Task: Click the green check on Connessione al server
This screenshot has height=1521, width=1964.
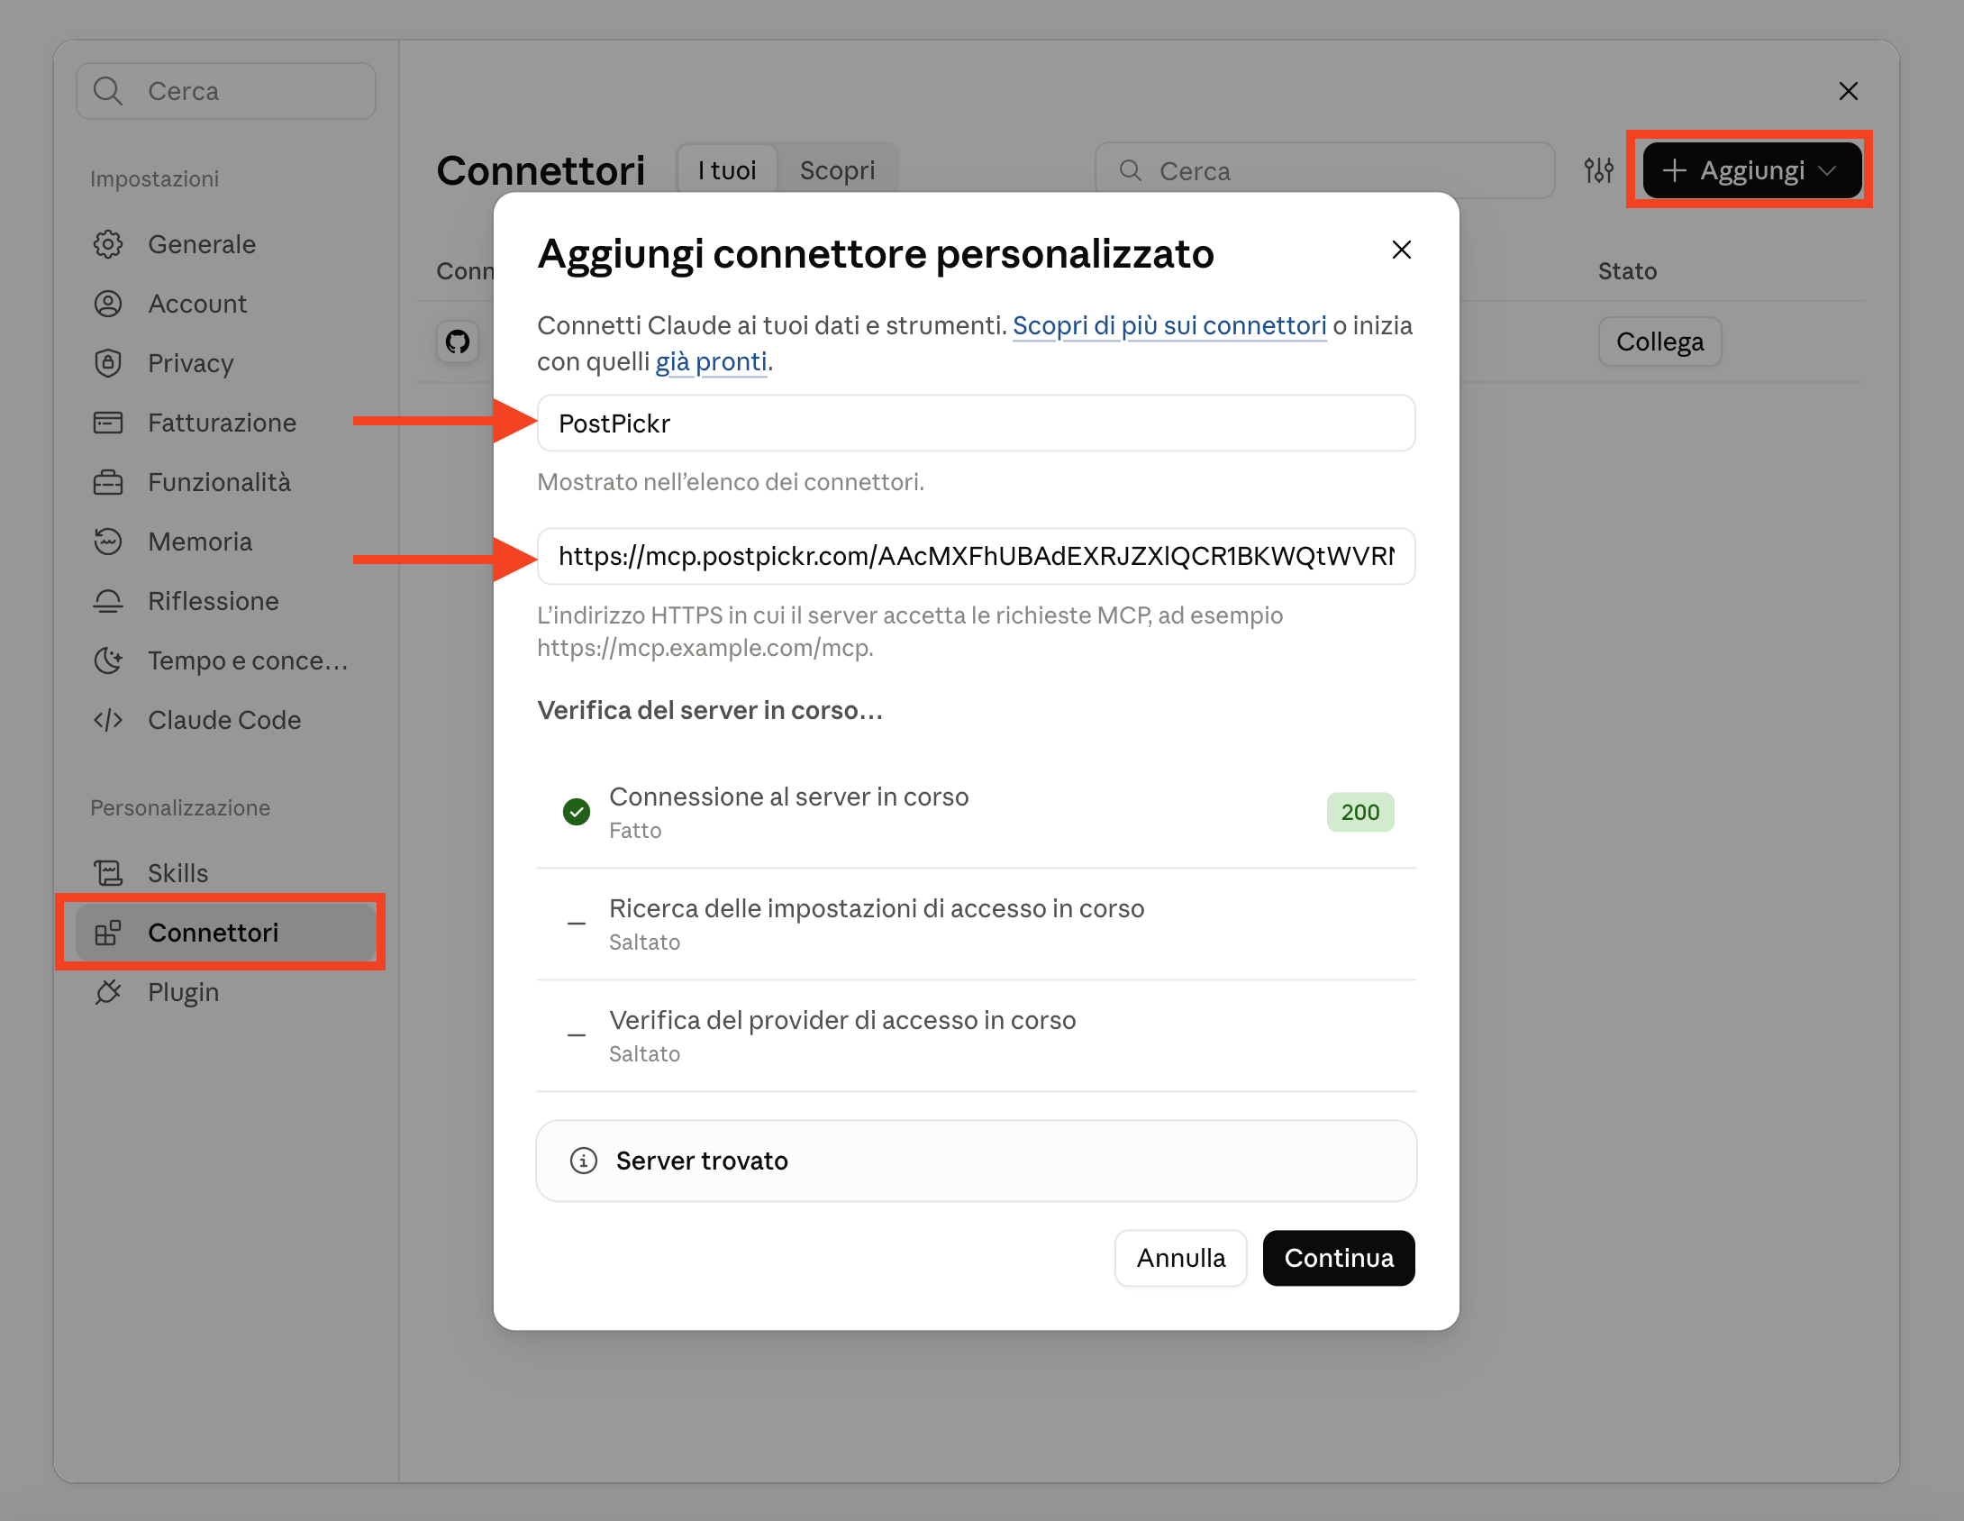Action: tap(577, 812)
